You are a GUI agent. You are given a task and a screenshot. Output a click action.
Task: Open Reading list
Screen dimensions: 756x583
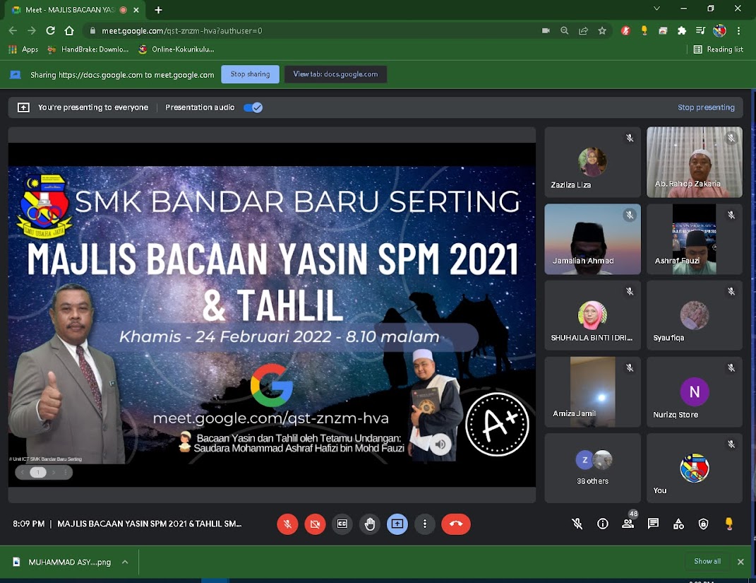pos(719,49)
